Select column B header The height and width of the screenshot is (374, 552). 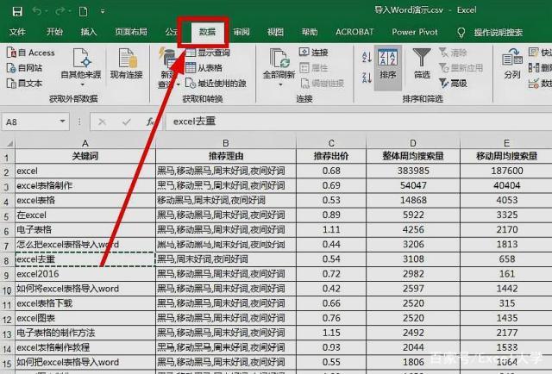click(x=226, y=143)
